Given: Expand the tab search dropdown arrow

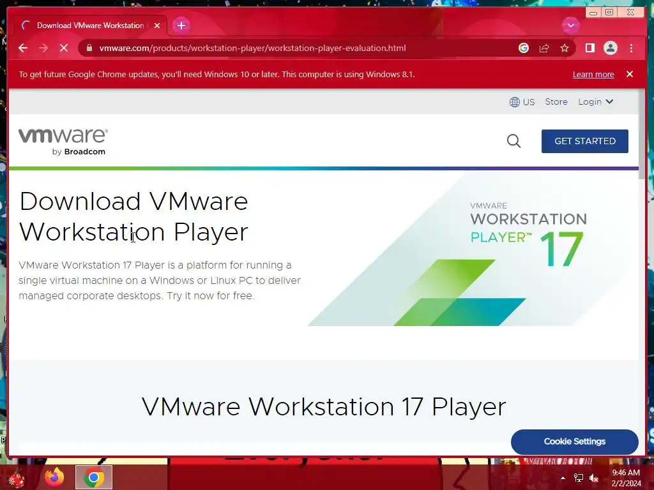Looking at the screenshot, I should [570, 26].
